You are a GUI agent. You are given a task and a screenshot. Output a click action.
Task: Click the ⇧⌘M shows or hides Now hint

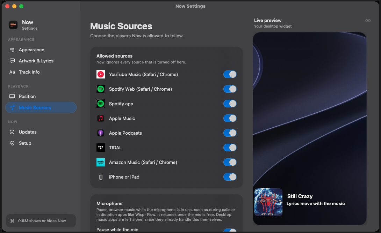tap(41, 221)
